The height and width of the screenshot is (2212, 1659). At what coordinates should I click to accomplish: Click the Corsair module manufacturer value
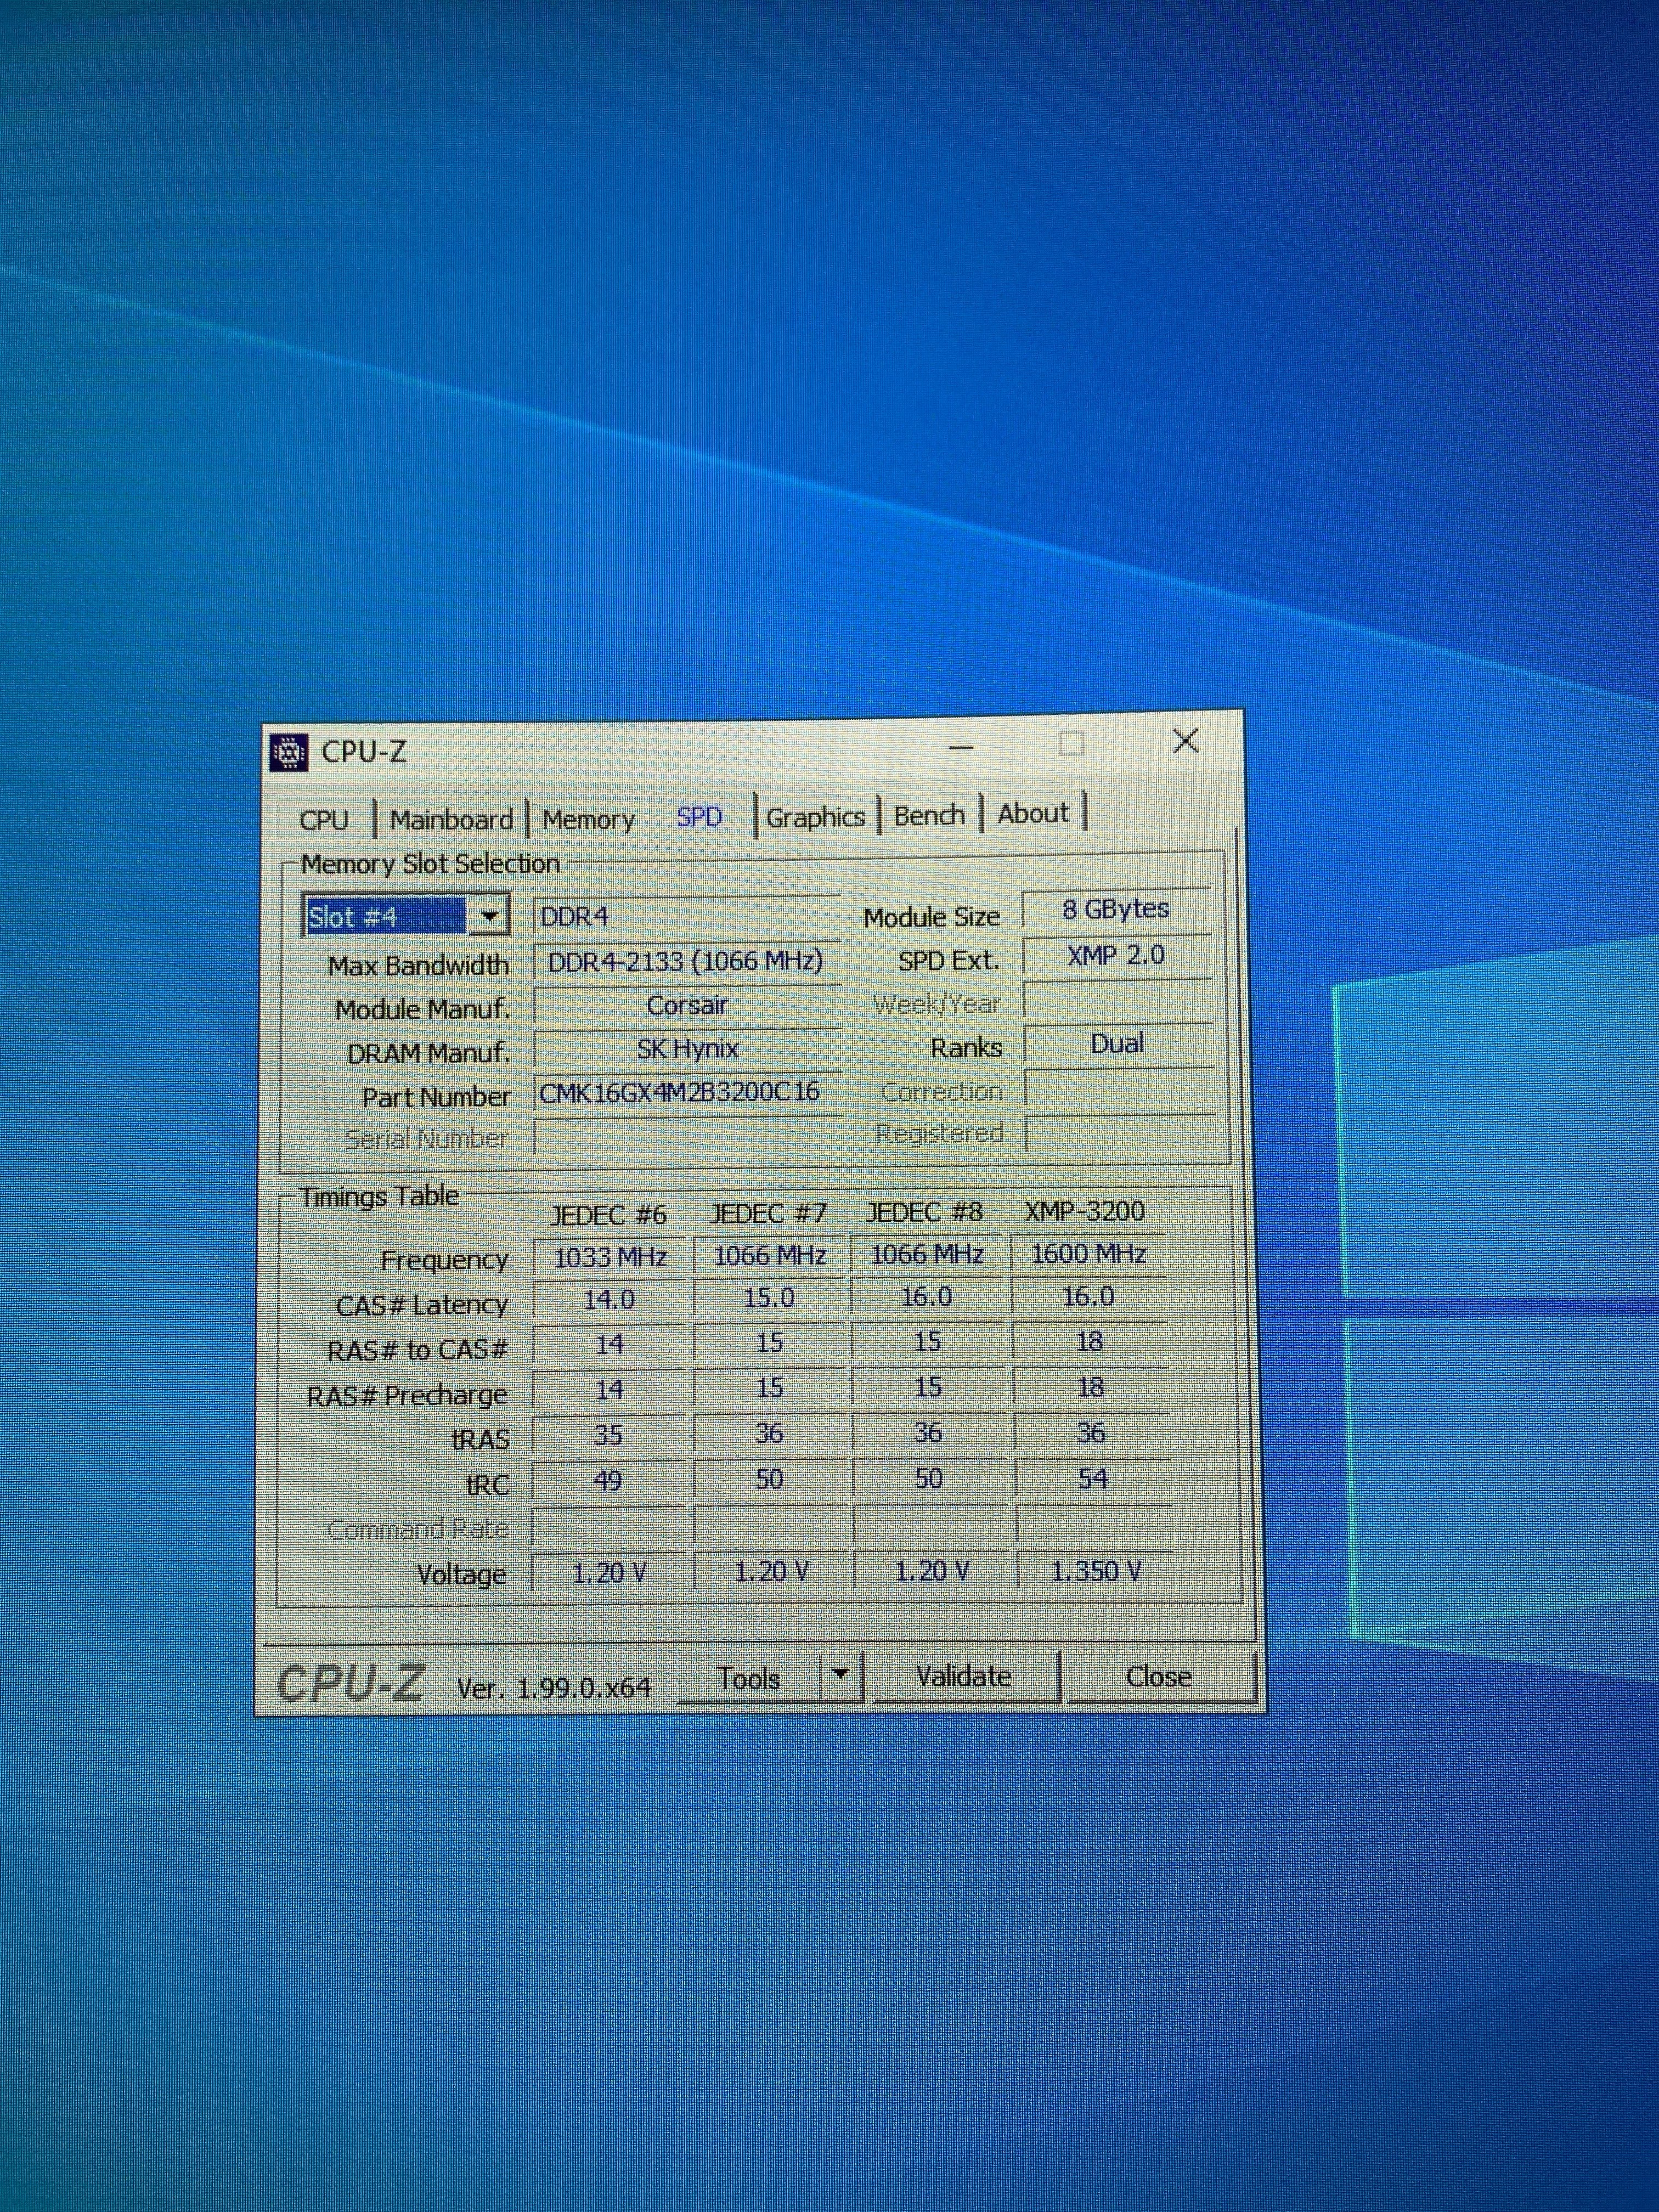[x=687, y=1005]
